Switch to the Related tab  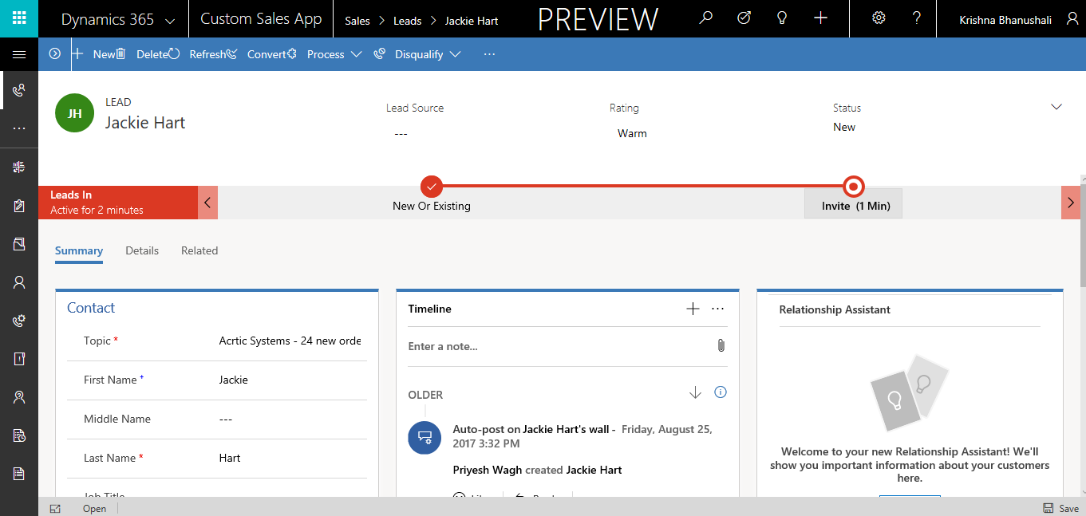(x=199, y=250)
